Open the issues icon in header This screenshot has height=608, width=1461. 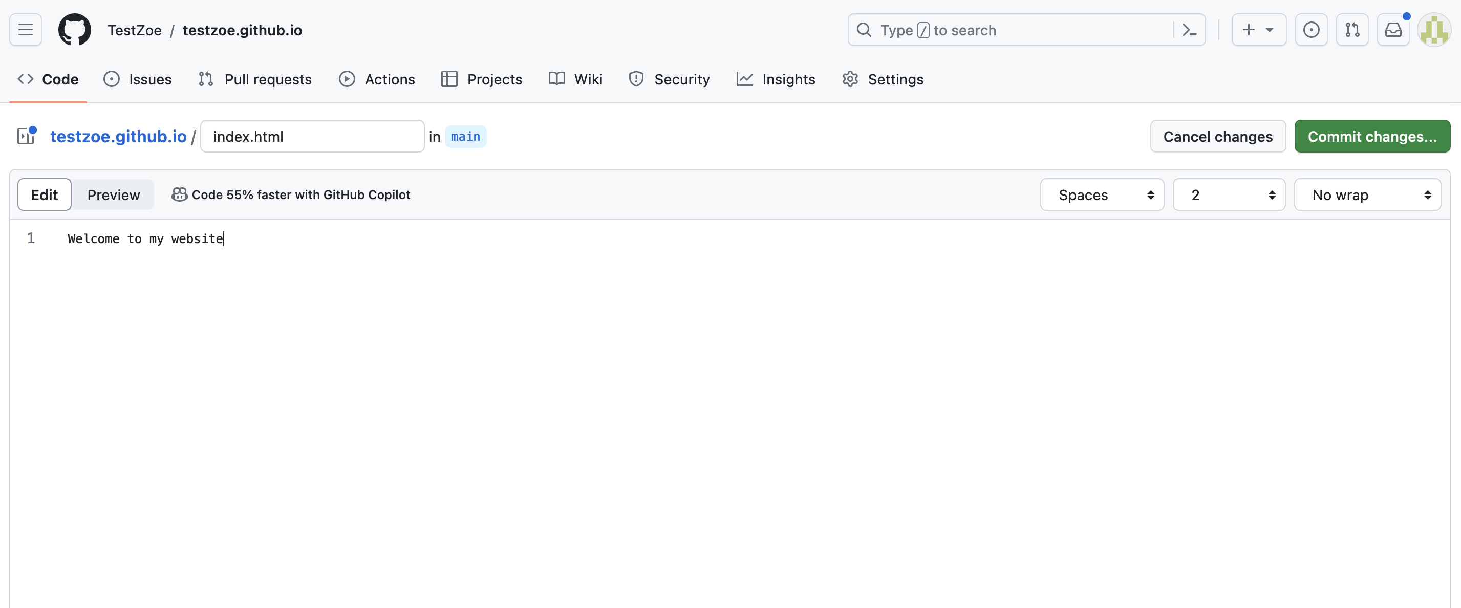coord(1310,30)
